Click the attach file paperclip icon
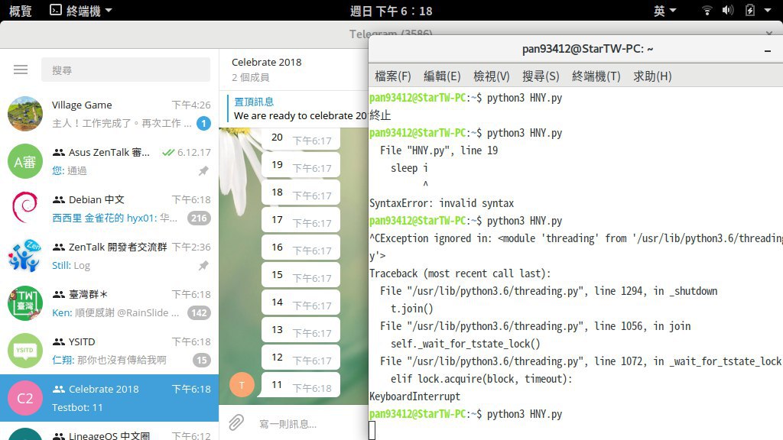 coord(236,423)
